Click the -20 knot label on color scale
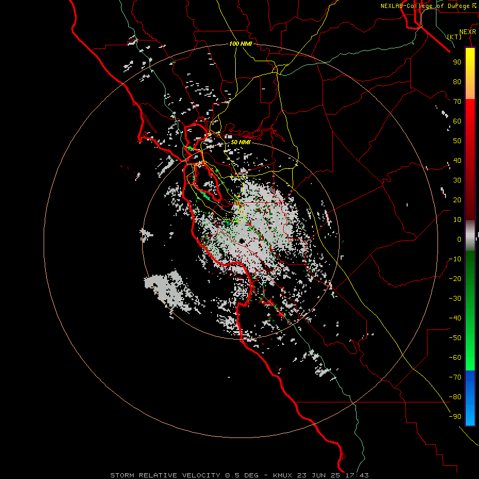 coord(455,278)
